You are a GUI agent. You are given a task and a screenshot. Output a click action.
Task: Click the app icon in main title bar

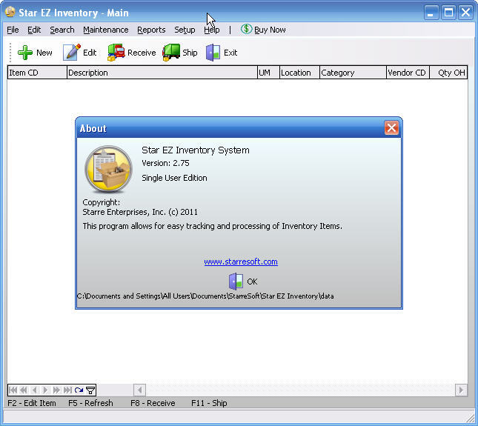10,12
